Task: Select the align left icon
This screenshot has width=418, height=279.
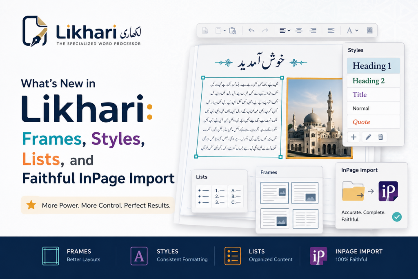Action: [282, 30]
